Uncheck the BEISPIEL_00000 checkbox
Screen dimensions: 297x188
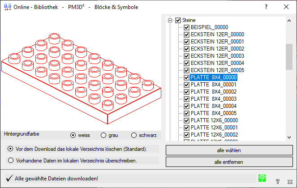pyautogui.click(x=186, y=27)
